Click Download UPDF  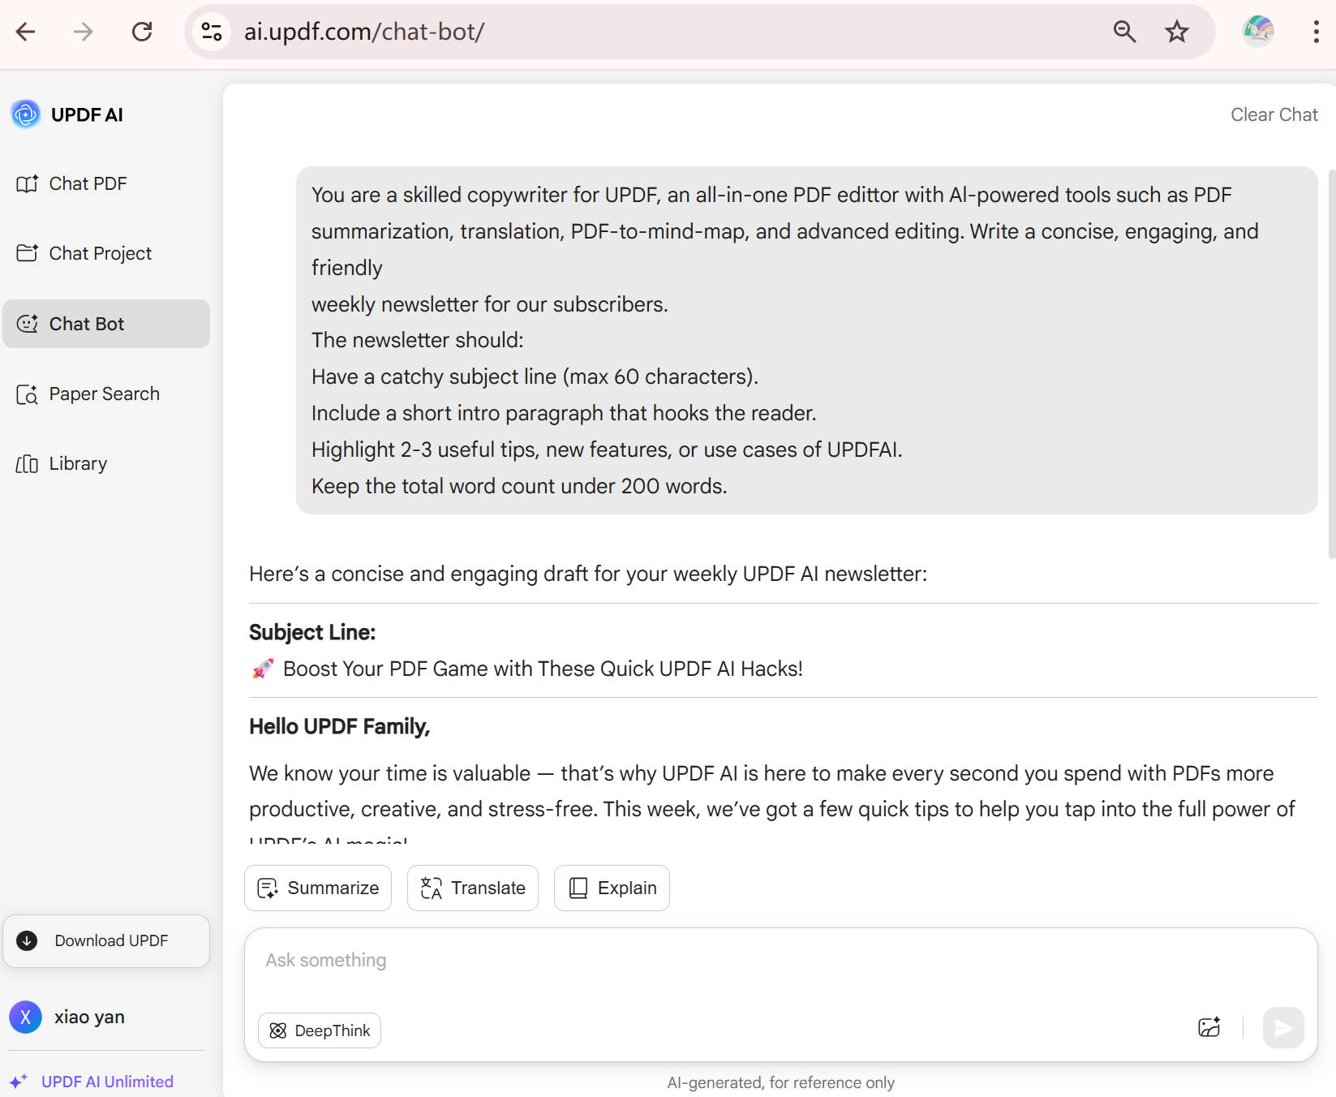coord(106,940)
